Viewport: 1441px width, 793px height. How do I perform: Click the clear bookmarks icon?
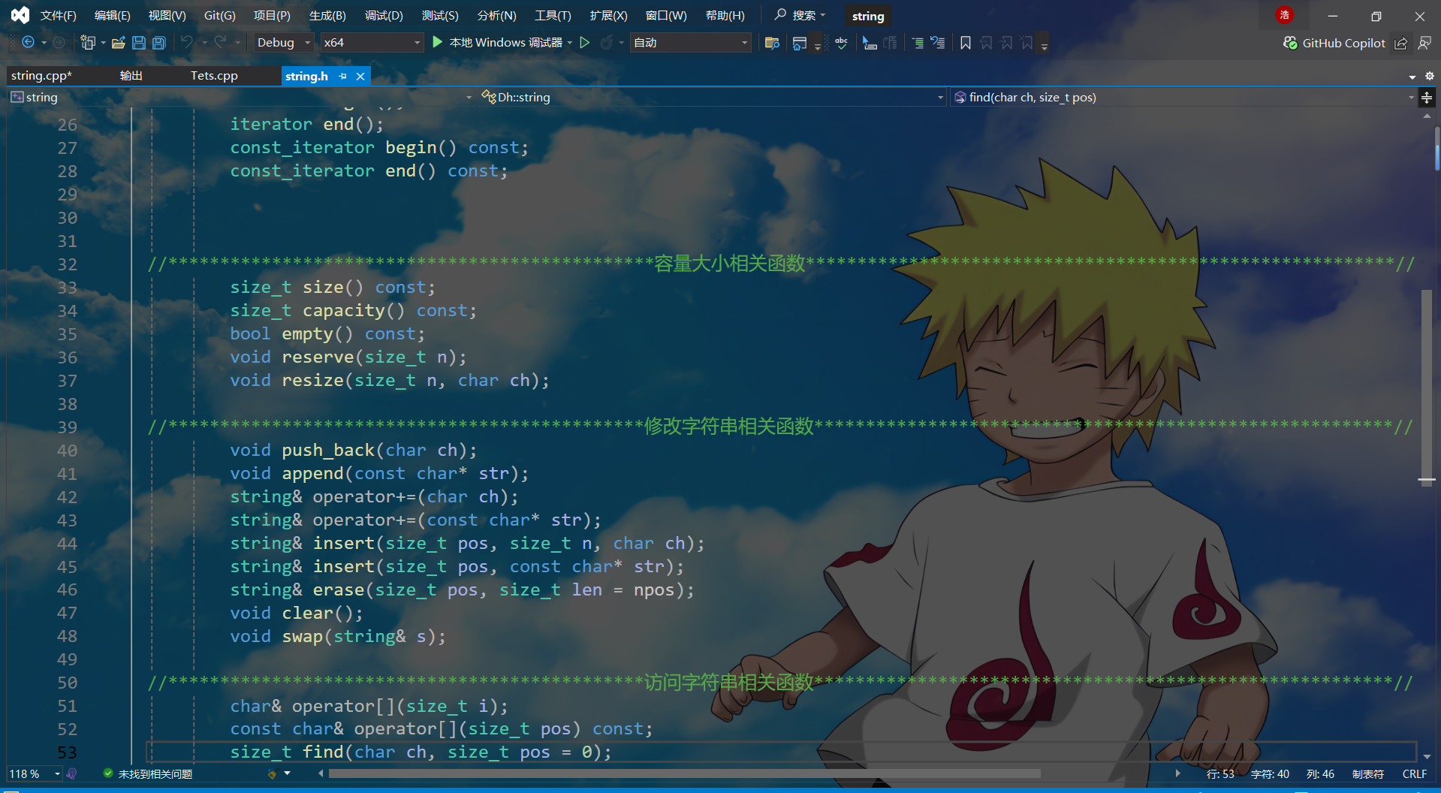coord(1027,43)
